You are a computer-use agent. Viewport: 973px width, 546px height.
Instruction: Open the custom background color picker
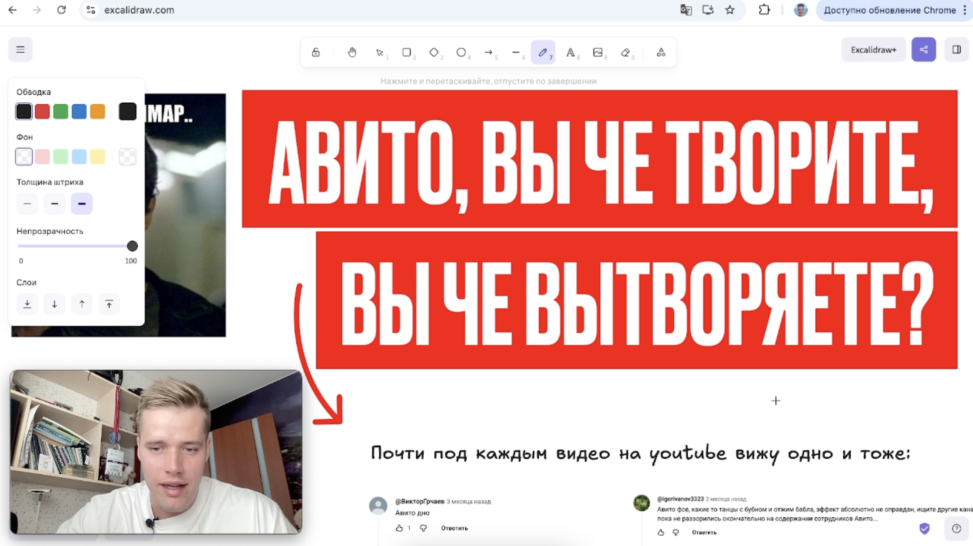click(127, 156)
